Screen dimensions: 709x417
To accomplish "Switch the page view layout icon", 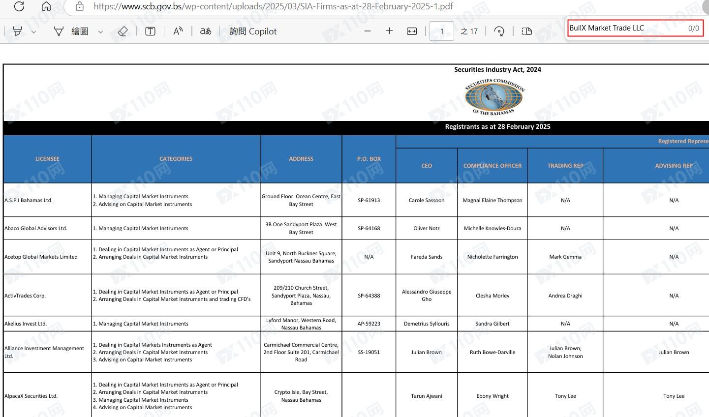I will pos(526,31).
